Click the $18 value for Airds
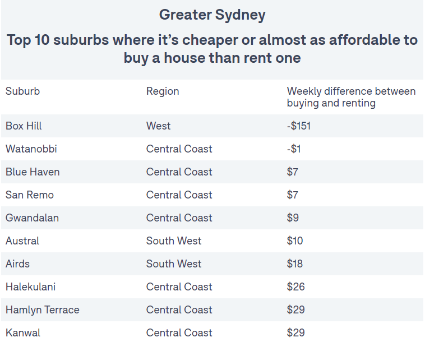 (294, 264)
